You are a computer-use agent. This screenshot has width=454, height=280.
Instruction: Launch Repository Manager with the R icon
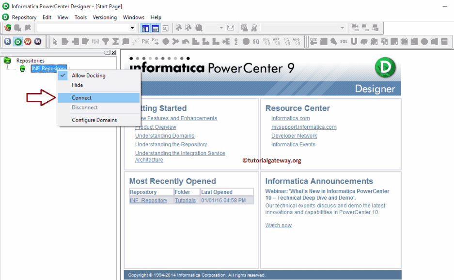point(8,41)
